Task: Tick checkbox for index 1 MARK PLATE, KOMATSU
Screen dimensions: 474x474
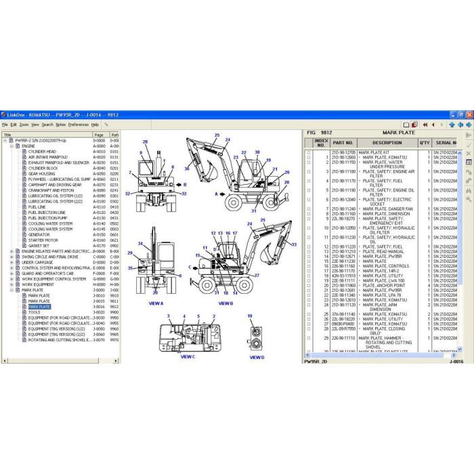Action: tap(309, 158)
